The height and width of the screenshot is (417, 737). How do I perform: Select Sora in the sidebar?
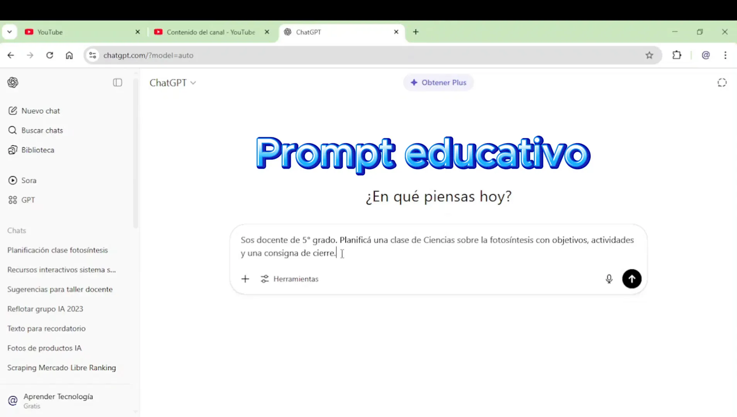click(x=29, y=180)
